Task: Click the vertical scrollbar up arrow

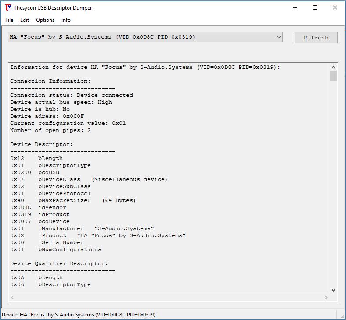Action: (333, 67)
